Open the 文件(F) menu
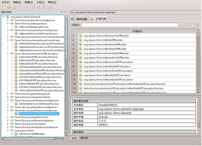Viewport: 202px width, 146px height. coord(6,2)
